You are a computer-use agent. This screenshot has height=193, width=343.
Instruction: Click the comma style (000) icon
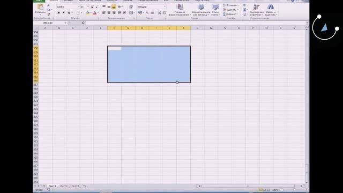pos(152,13)
